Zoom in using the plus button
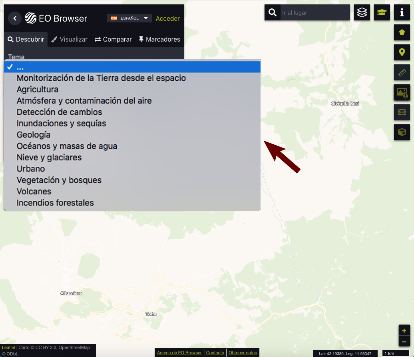The width and height of the screenshot is (414, 357). [x=404, y=331]
